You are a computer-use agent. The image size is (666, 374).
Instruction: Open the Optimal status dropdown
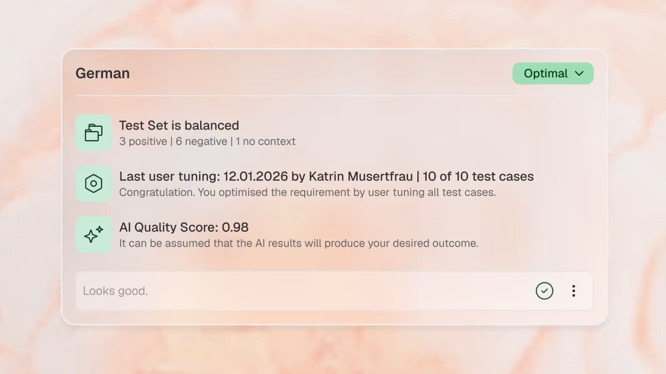tap(553, 74)
